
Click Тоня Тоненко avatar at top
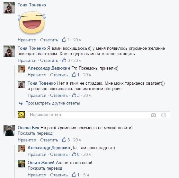point(9,8)
